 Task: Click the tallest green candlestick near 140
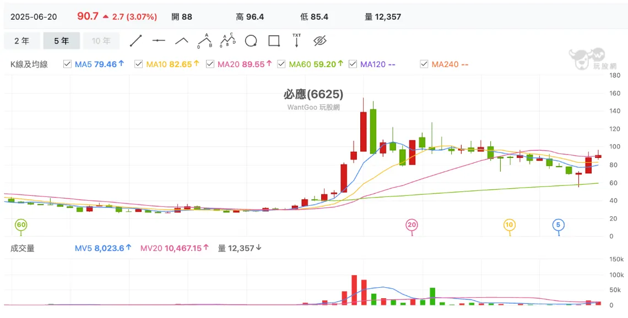click(373, 131)
